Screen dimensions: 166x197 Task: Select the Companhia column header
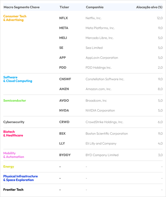tap(95, 7)
